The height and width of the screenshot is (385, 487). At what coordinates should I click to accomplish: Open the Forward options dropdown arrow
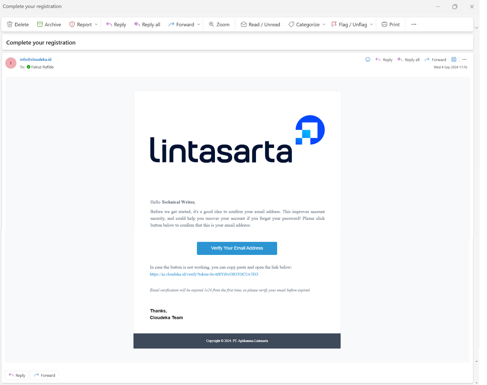coord(199,24)
